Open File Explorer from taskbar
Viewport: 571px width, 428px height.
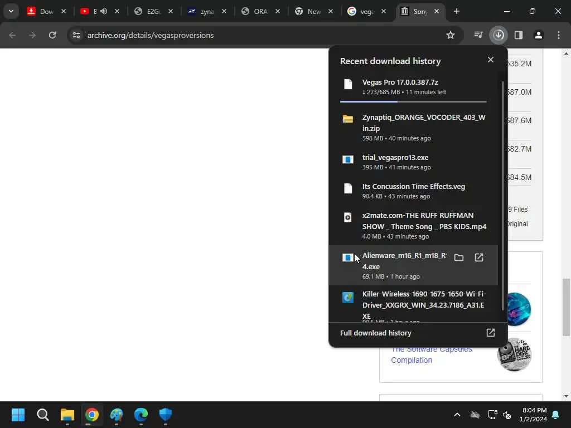(x=67, y=415)
